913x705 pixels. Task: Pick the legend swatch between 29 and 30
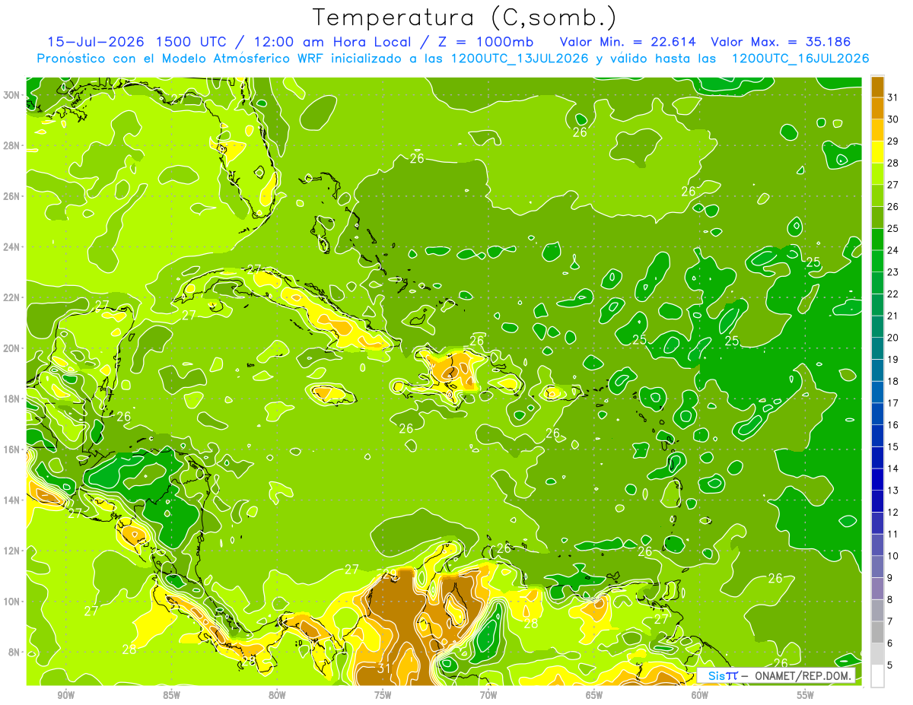click(x=877, y=130)
